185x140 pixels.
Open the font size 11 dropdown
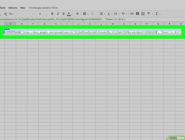pos(43,14)
